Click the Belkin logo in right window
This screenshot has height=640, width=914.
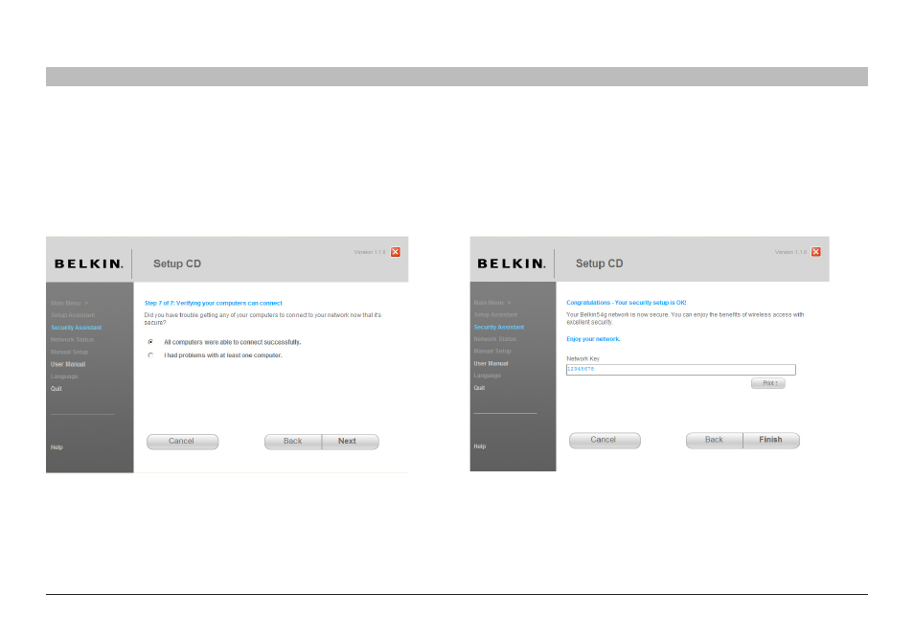click(x=512, y=263)
